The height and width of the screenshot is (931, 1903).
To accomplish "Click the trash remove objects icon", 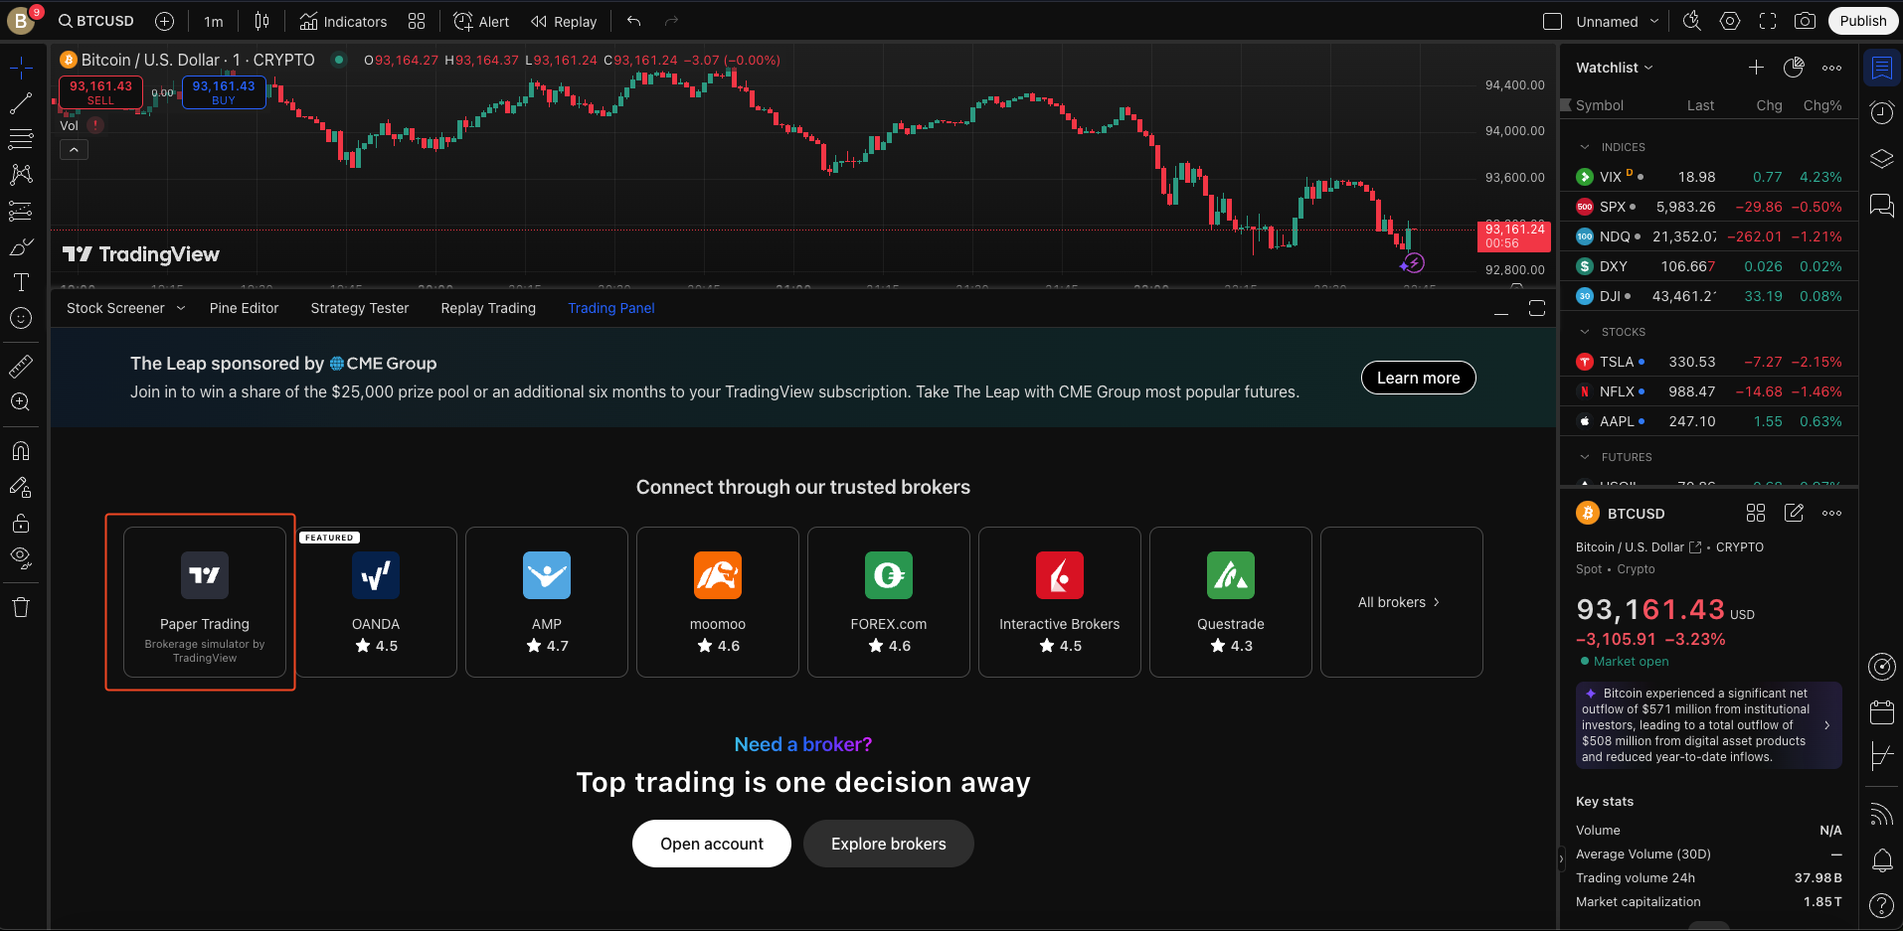I will pos(21,607).
